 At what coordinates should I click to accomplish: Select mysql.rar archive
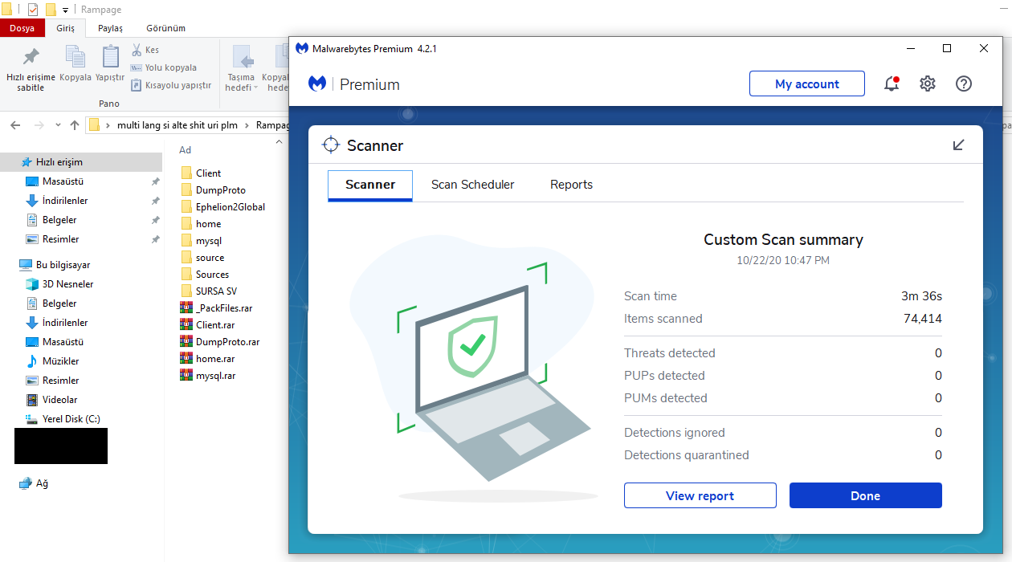pyautogui.click(x=208, y=376)
